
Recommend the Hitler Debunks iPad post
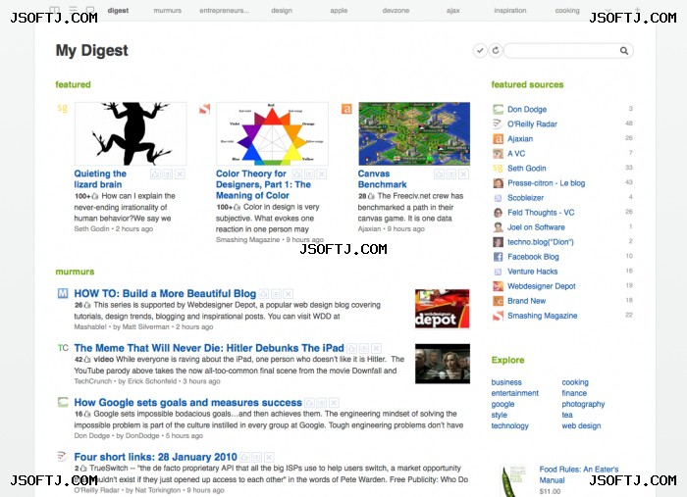[x=351, y=349]
